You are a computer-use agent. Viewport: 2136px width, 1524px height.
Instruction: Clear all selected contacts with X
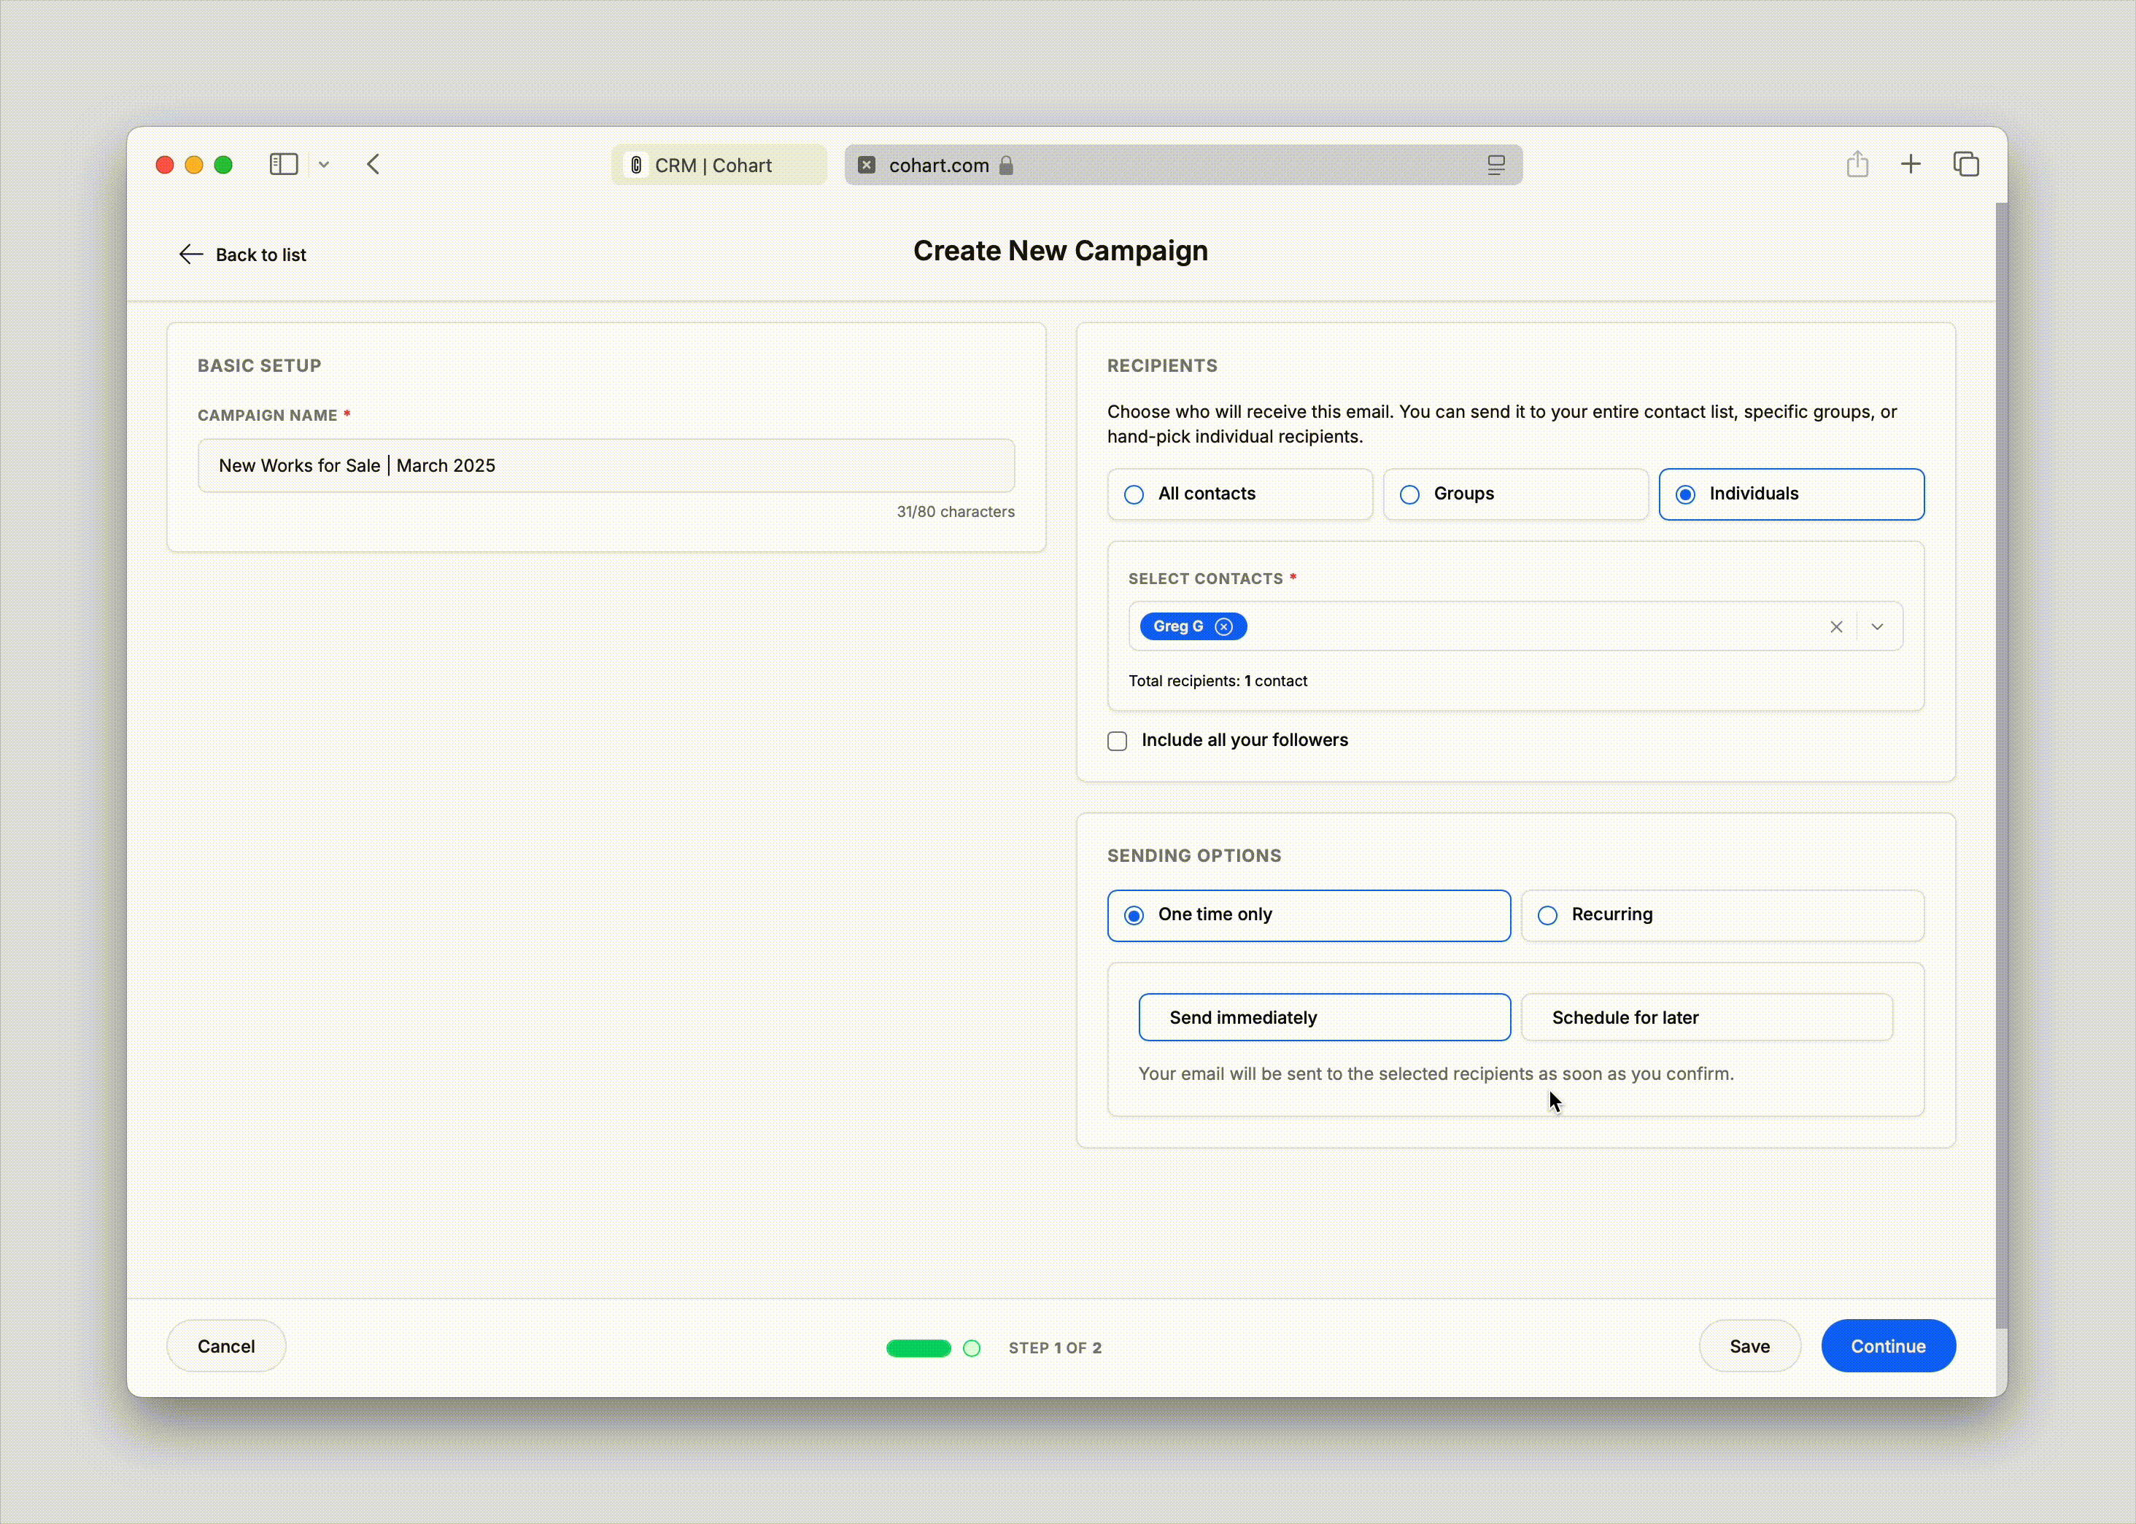click(1836, 627)
